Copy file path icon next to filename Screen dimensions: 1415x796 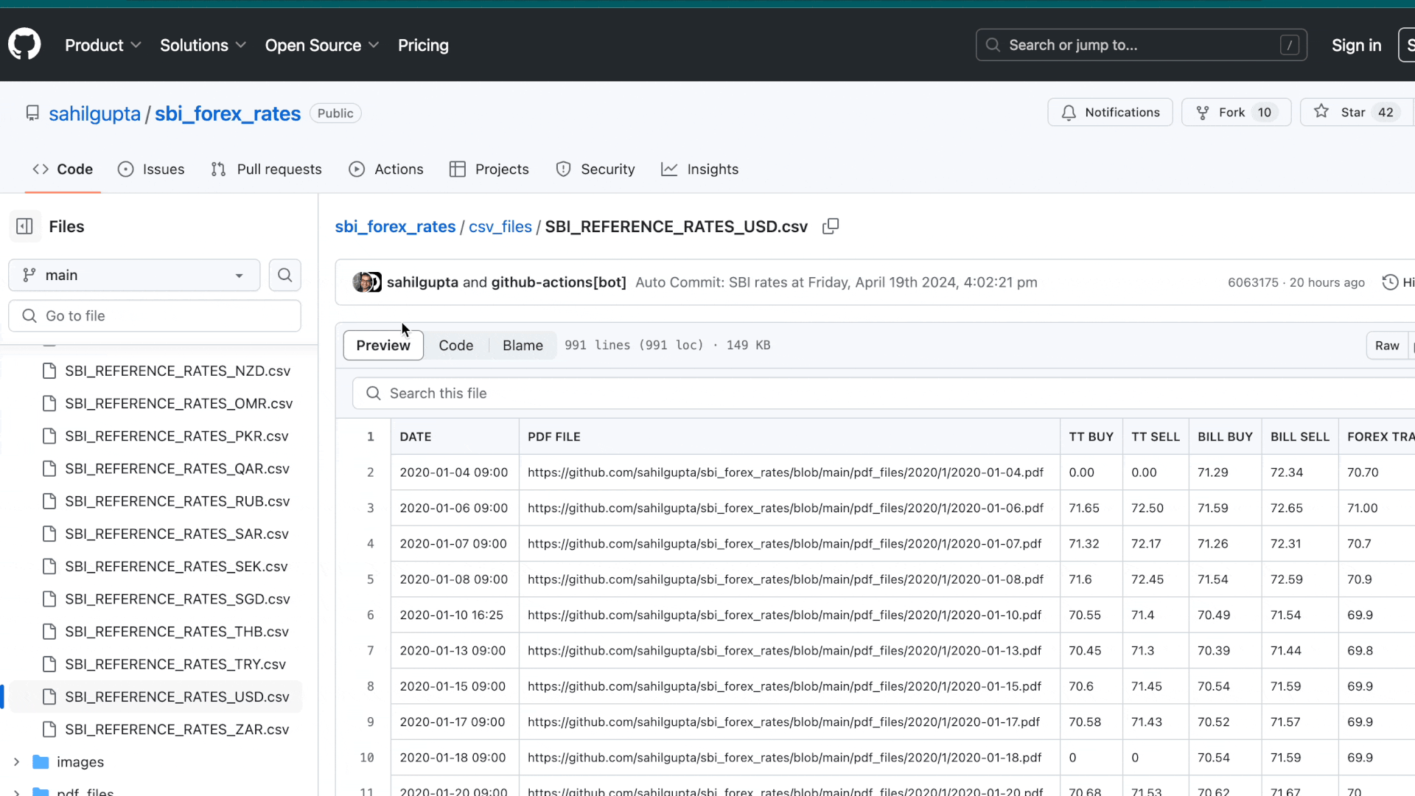pos(831,226)
